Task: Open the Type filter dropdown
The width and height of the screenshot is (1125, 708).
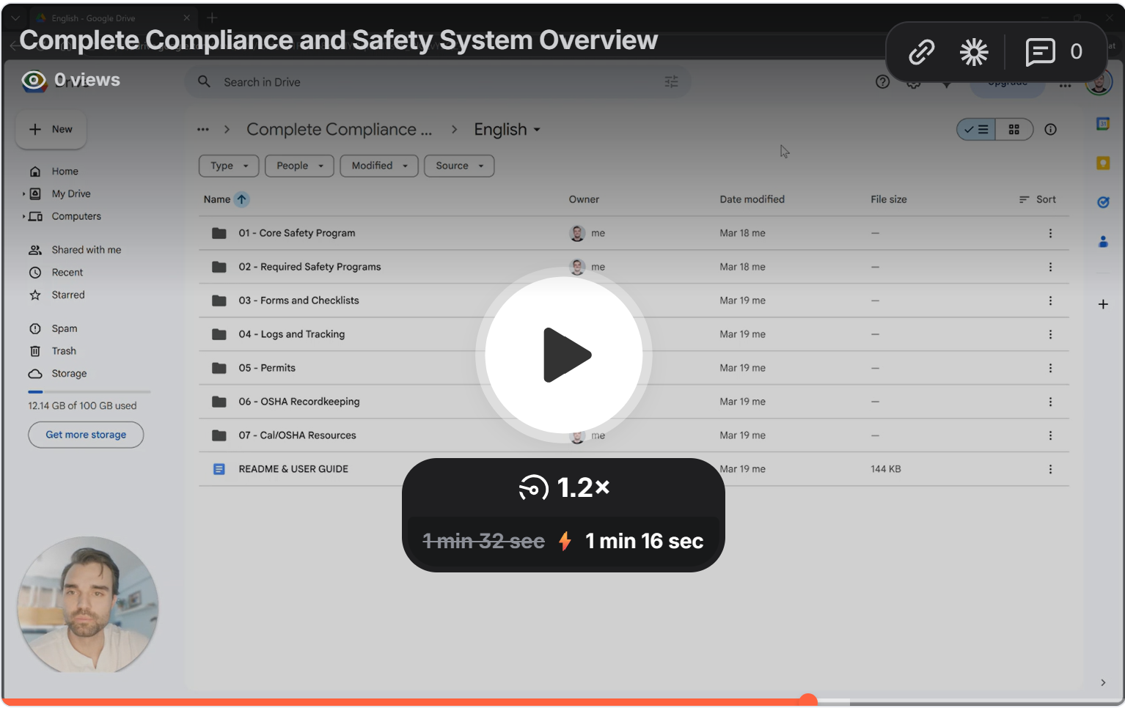Action: [x=229, y=166]
